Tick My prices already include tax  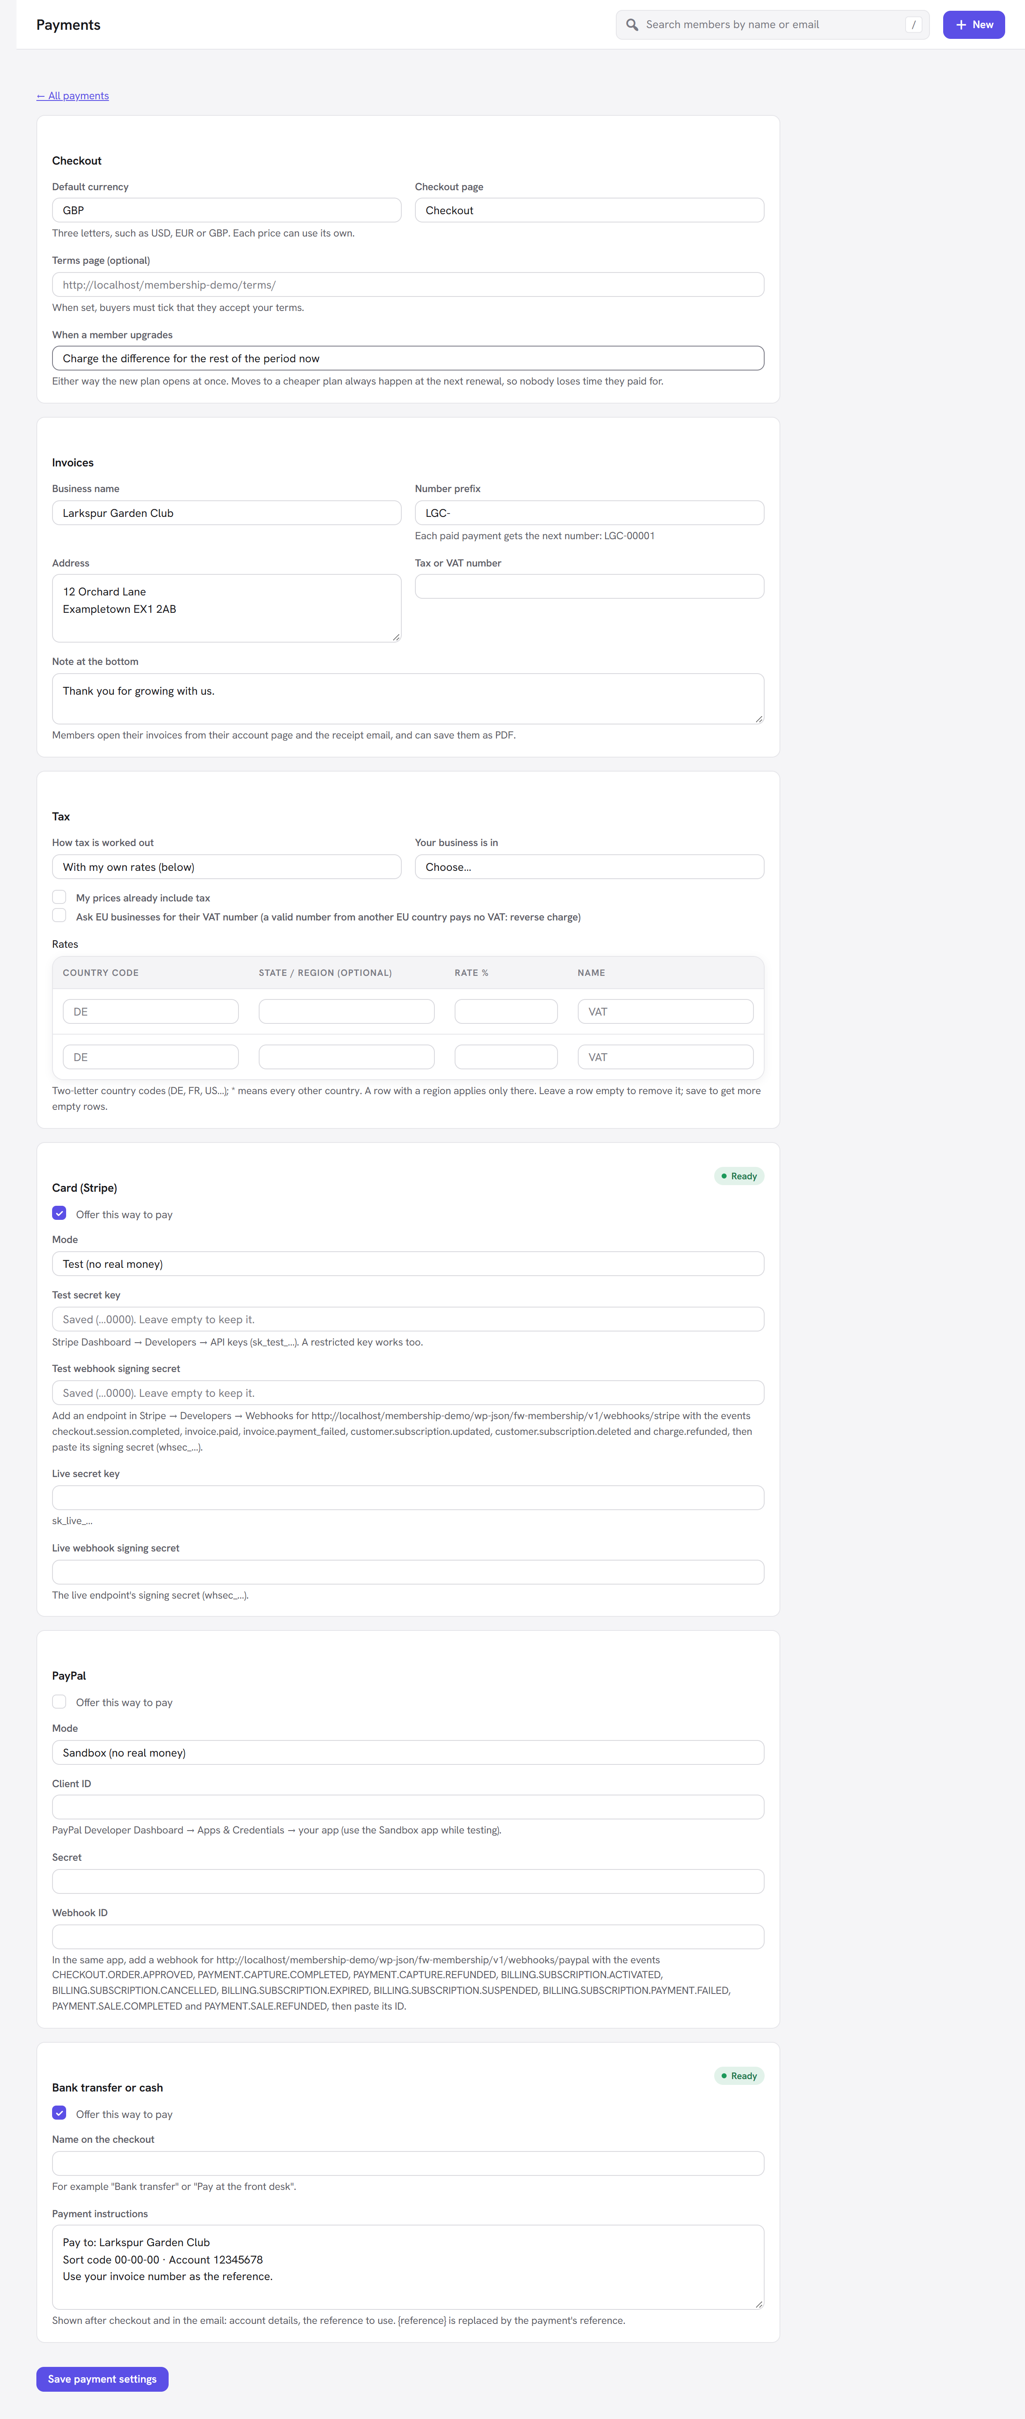[59, 897]
